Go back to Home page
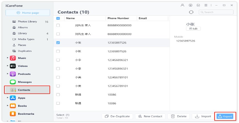 pos(28,13)
